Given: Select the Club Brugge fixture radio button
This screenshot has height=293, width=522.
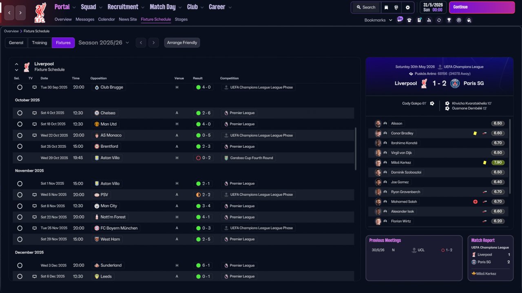Looking at the screenshot, I should [x=20, y=87].
